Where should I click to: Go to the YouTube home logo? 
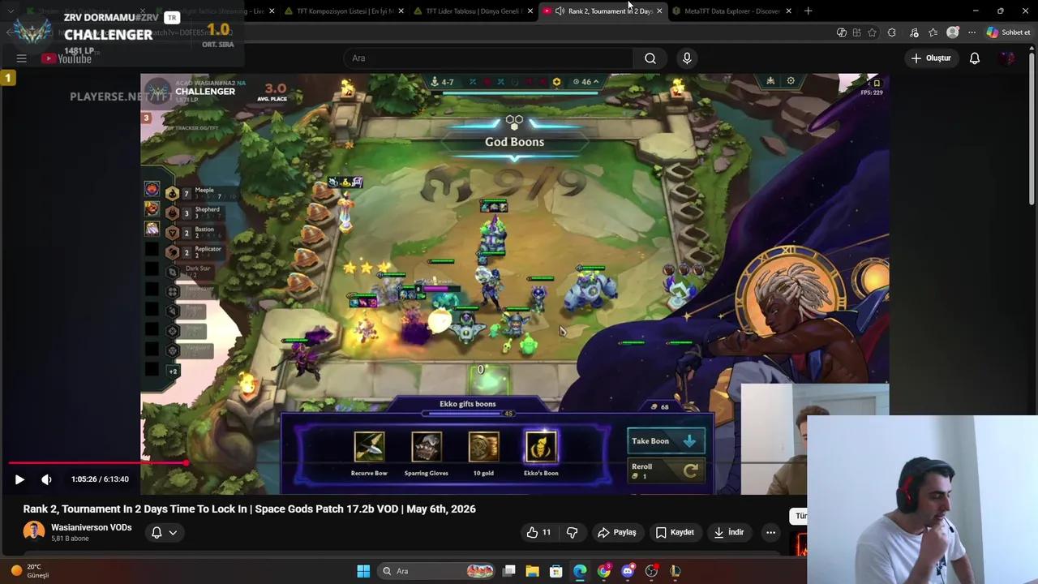(x=66, y=58)
